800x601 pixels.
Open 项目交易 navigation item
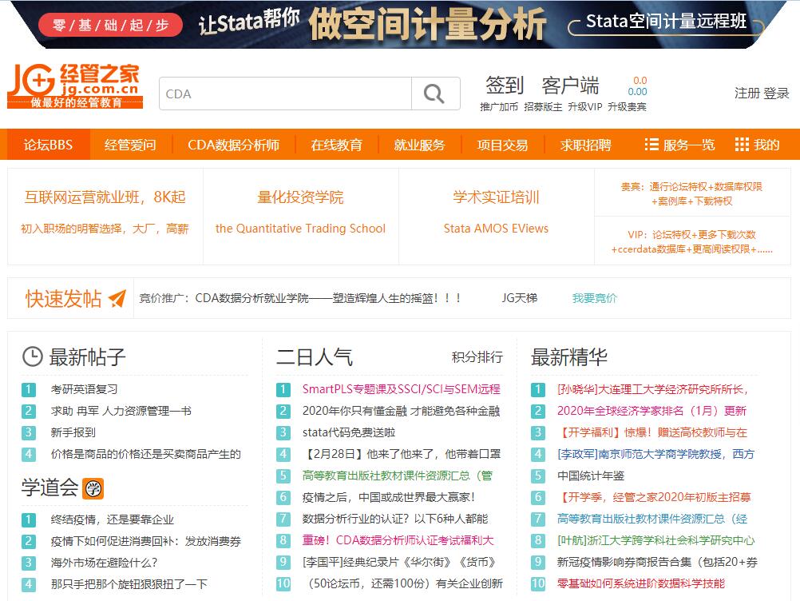502,145
